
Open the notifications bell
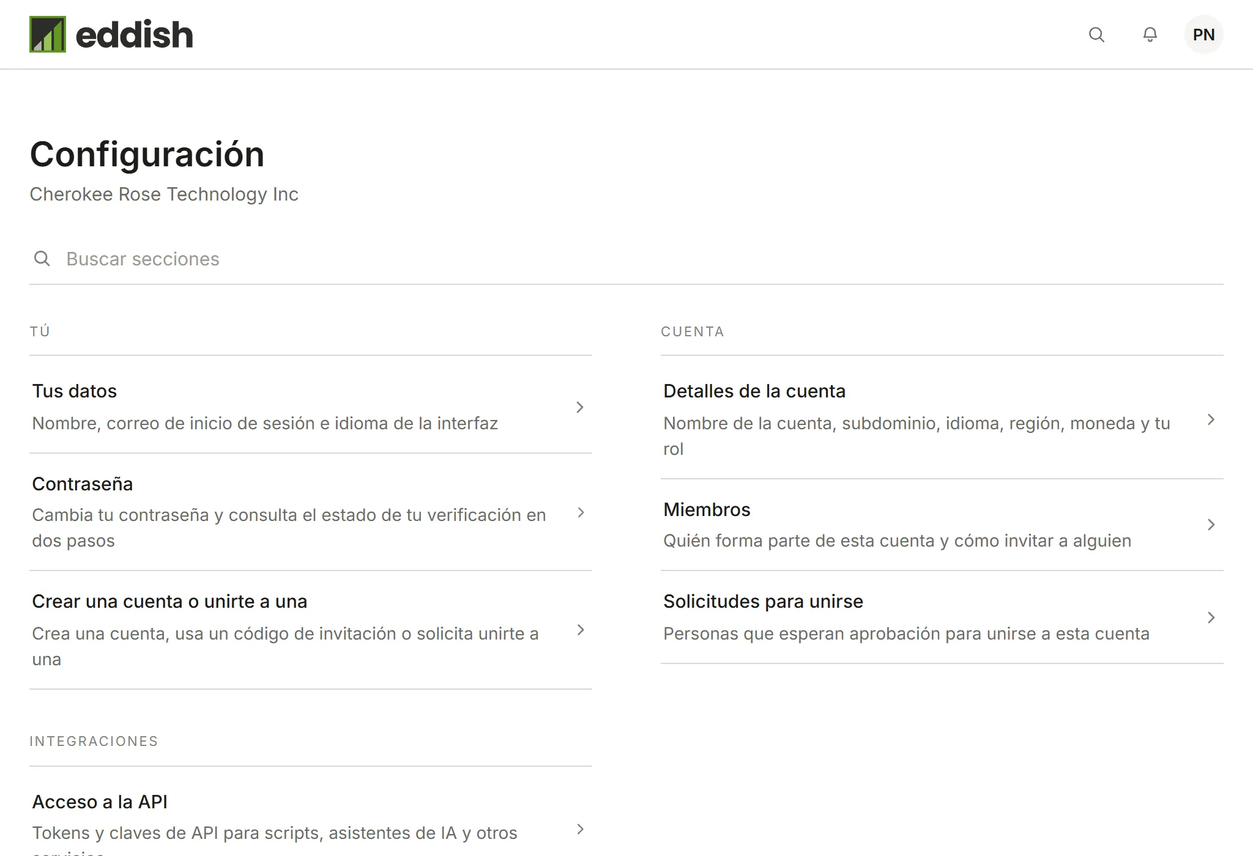click(1150, 35)
